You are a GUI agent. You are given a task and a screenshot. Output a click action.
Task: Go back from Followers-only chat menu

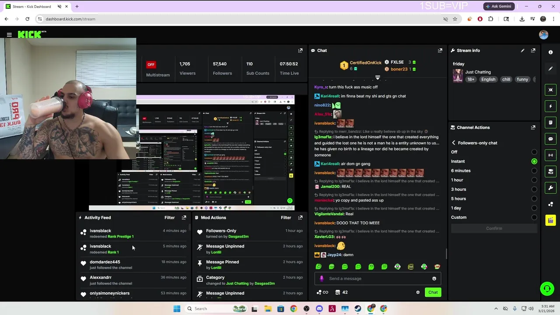coord(454,143)
